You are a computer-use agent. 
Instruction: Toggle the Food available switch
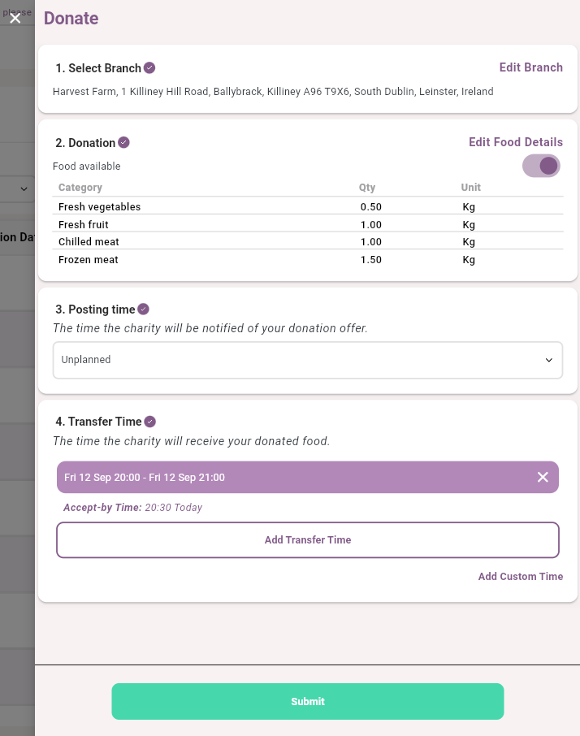tap(541, 166)
